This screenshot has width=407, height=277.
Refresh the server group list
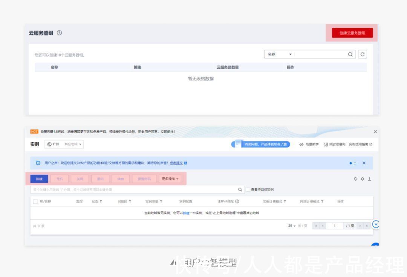click(x=363, y=54)
